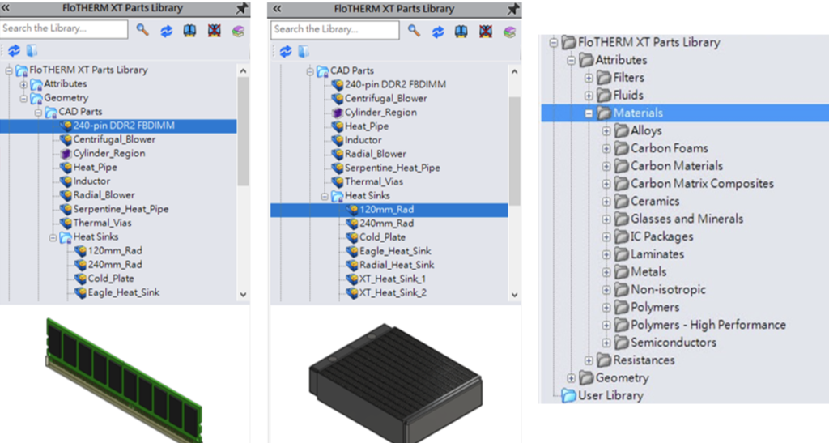Click the open book library icon in middle panel

point(461,32)
